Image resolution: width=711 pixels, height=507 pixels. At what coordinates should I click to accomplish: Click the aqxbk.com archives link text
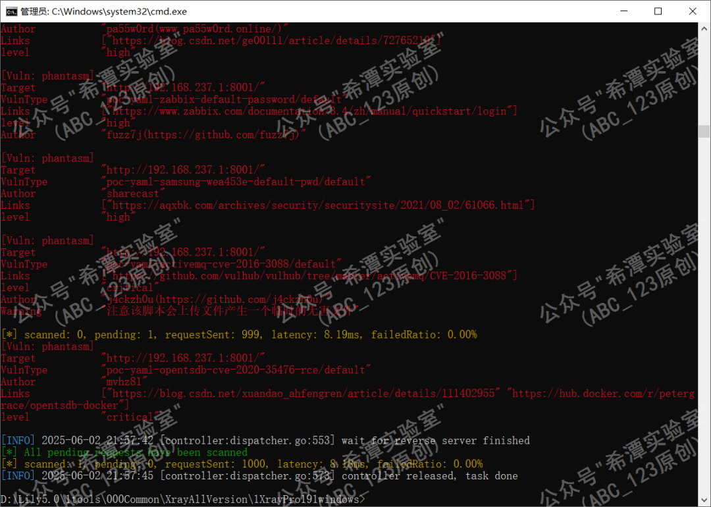tap(319, 205)
